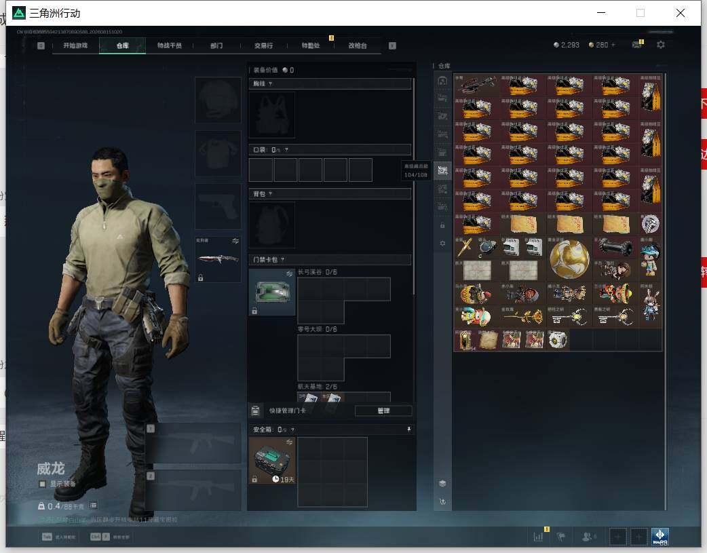Click the 快捷管理门卡 icon
Image resolution: width=707 pixels, height=553 pixels.
255,411
